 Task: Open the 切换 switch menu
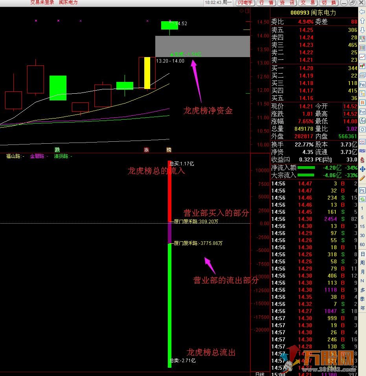[x=329, y=3]
